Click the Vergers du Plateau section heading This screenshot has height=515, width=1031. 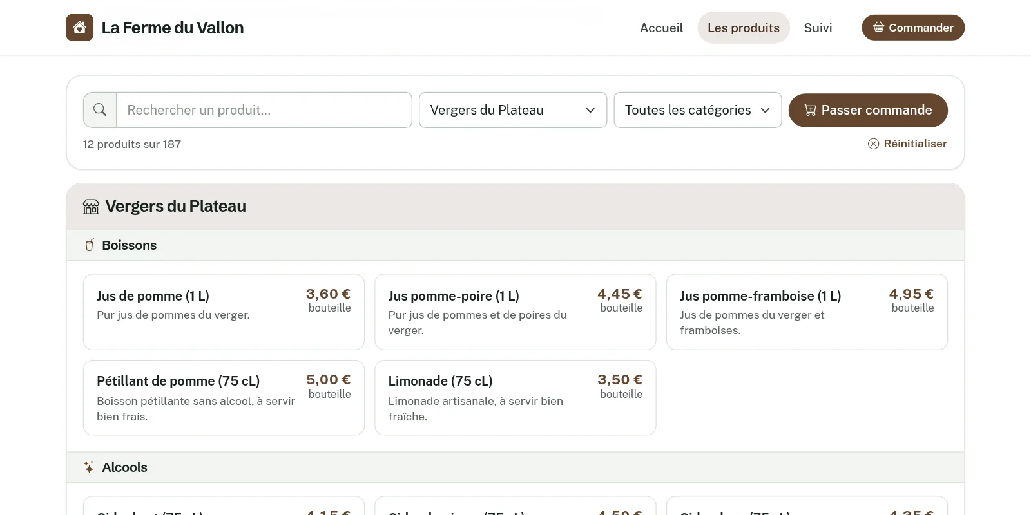tap(175, 206)
